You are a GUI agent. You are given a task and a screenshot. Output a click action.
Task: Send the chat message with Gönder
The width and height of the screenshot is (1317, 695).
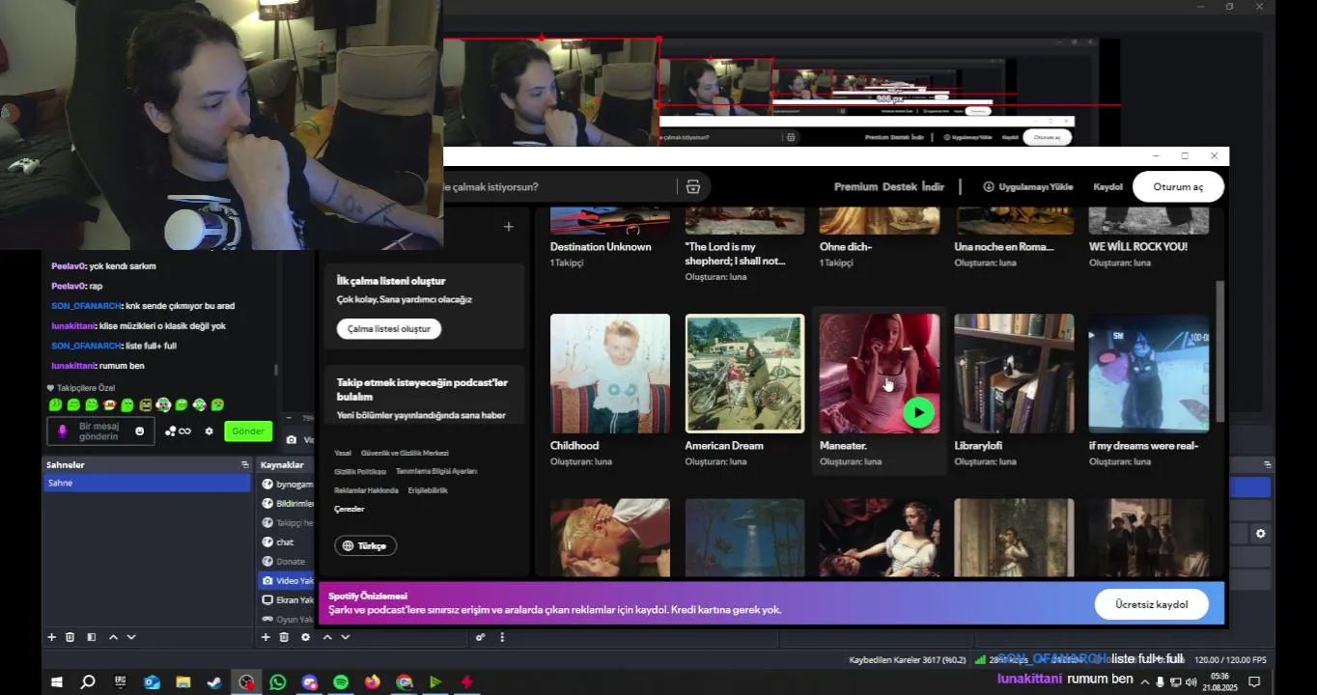point(248,431)
